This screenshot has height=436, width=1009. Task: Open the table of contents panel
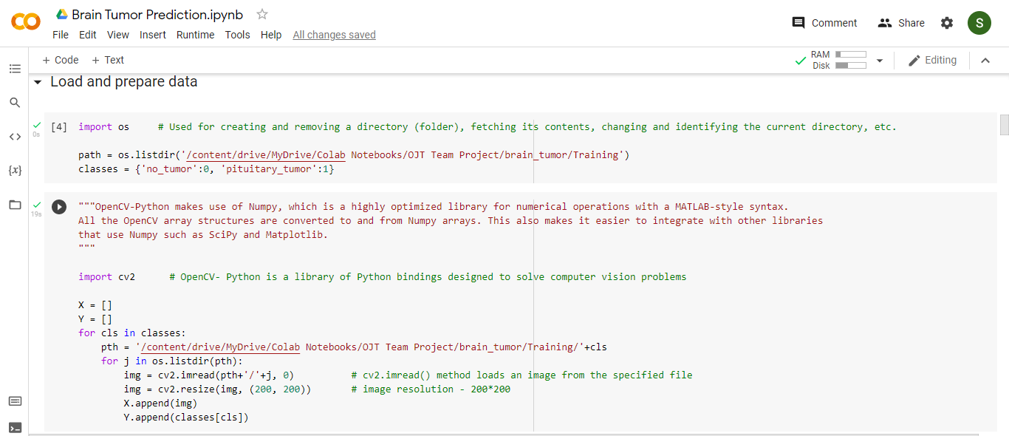15,69
